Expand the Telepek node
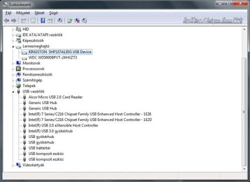 (13, 86)
